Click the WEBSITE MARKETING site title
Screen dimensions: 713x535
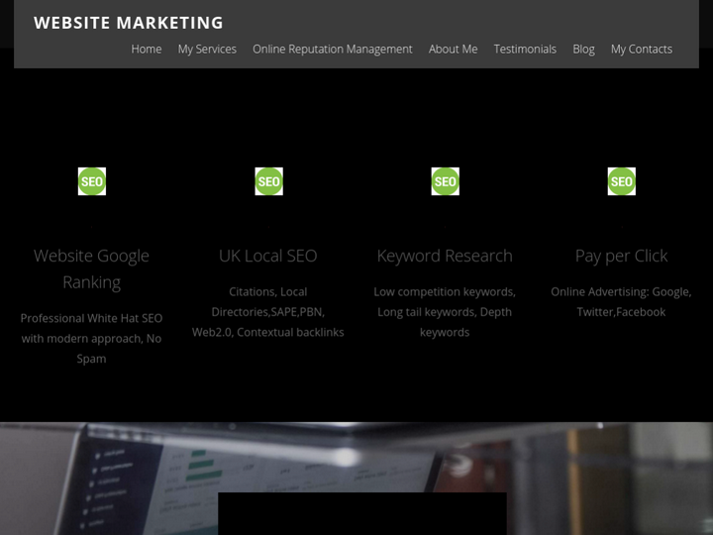tap(129, 23)
